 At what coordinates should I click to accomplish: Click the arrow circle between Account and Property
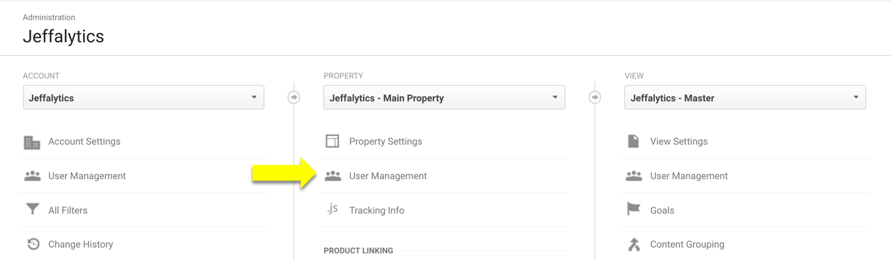point(294,98)
